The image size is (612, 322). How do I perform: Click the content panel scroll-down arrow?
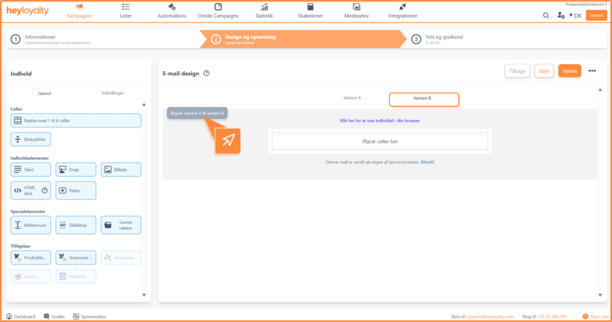144,295
